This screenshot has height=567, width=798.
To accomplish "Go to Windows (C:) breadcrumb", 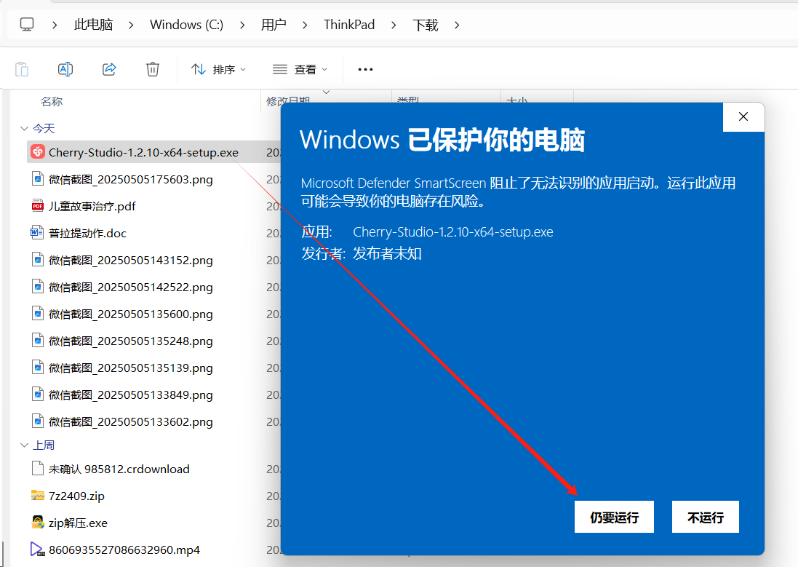I will (x=187, y=25).
